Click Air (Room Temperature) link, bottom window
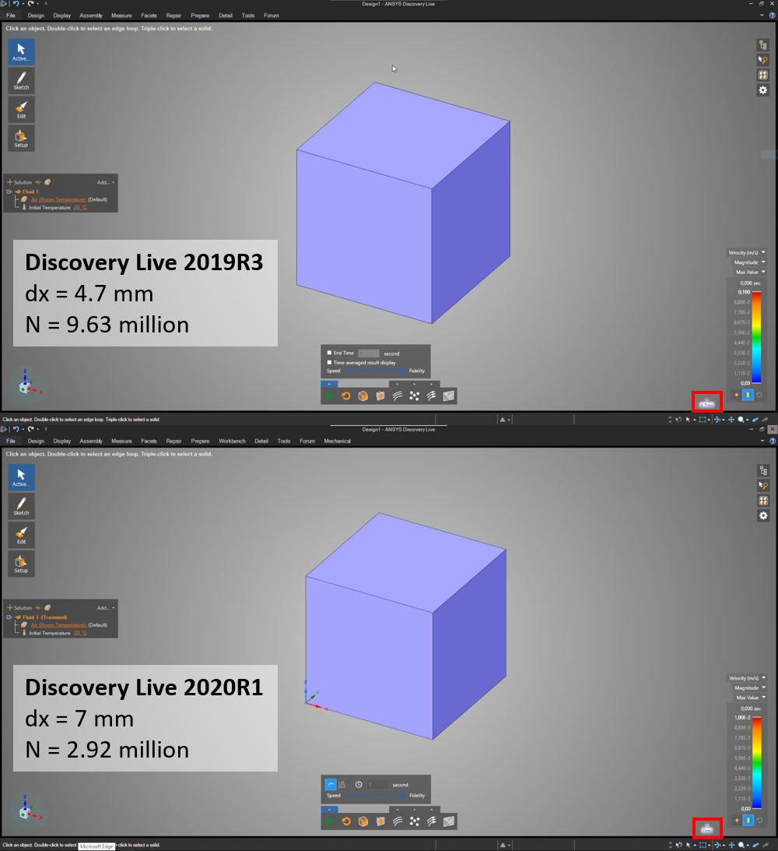 coord(58,625)
